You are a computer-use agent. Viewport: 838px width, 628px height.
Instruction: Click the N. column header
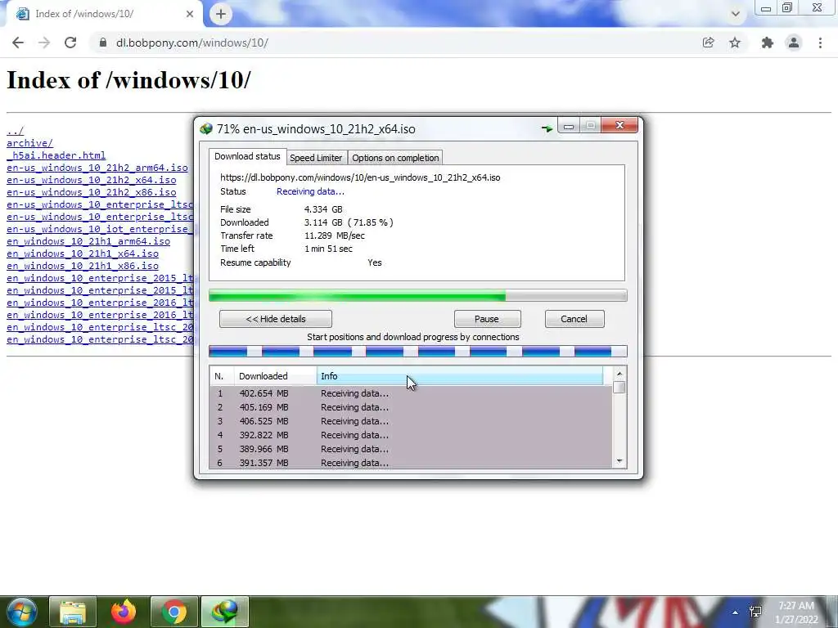[223, 376]
